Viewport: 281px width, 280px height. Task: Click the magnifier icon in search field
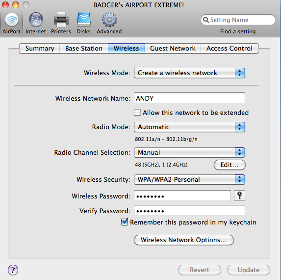[x=206, y=20]
